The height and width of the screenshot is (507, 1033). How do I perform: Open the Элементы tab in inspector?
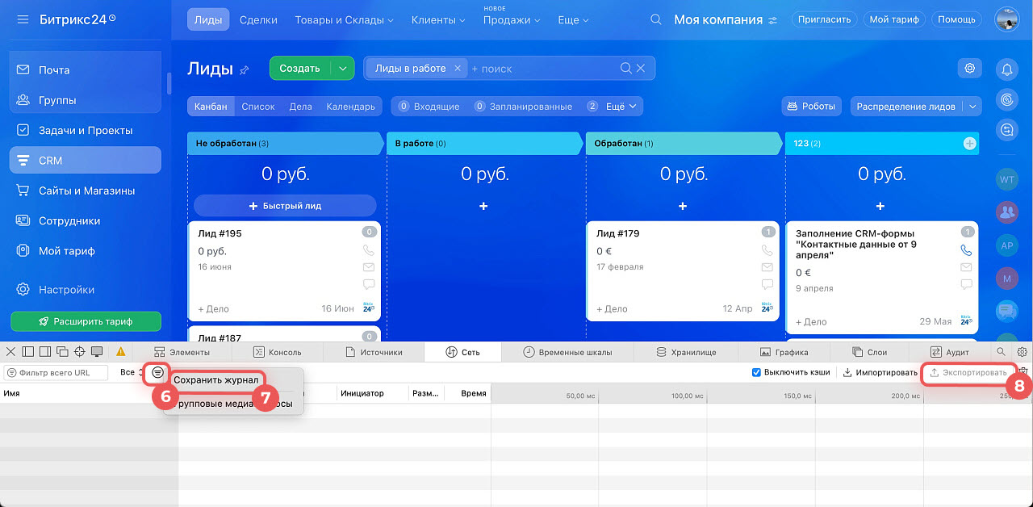click(x=182, y=352)
